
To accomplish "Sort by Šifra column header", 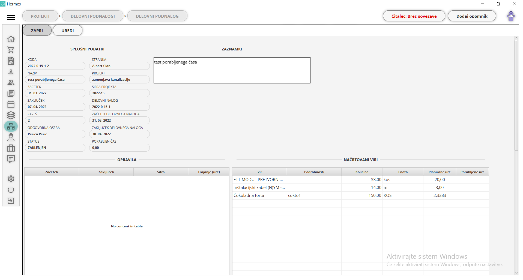I will click(161, 172).
